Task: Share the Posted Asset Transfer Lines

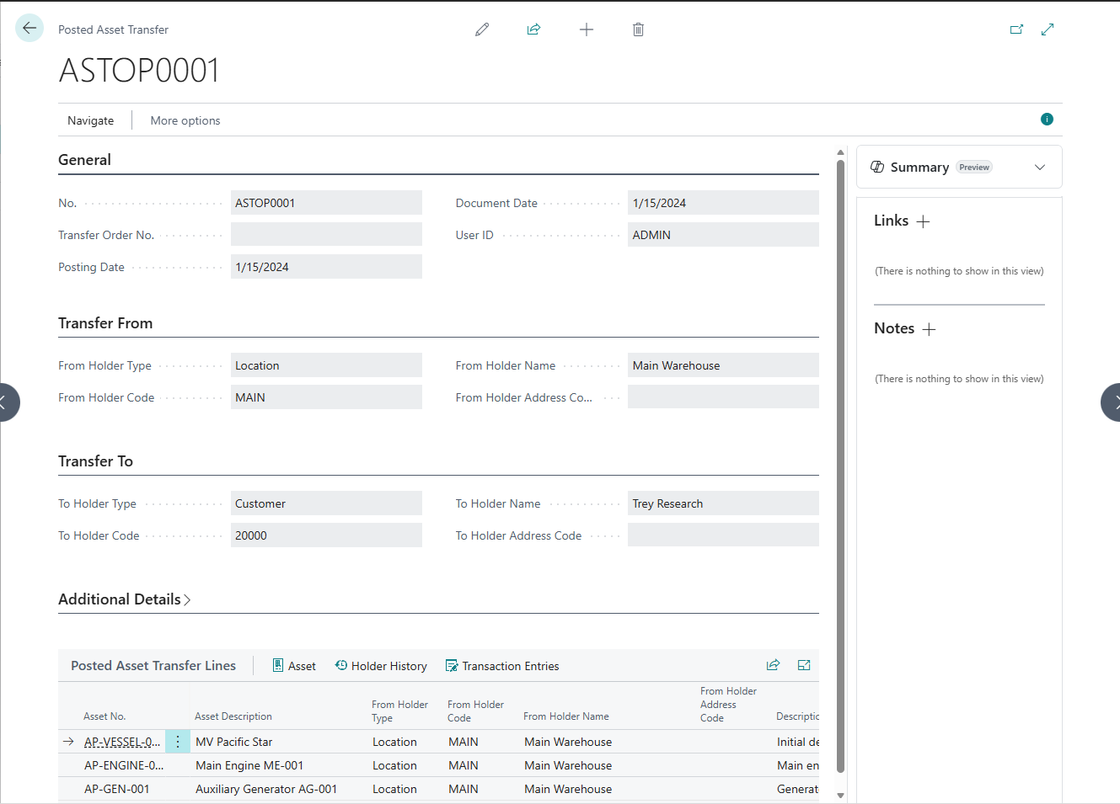Action: (773, 665)
